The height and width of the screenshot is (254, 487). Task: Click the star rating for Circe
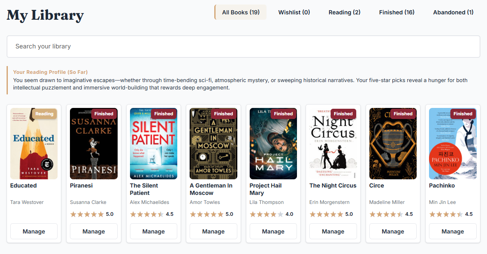386,214
